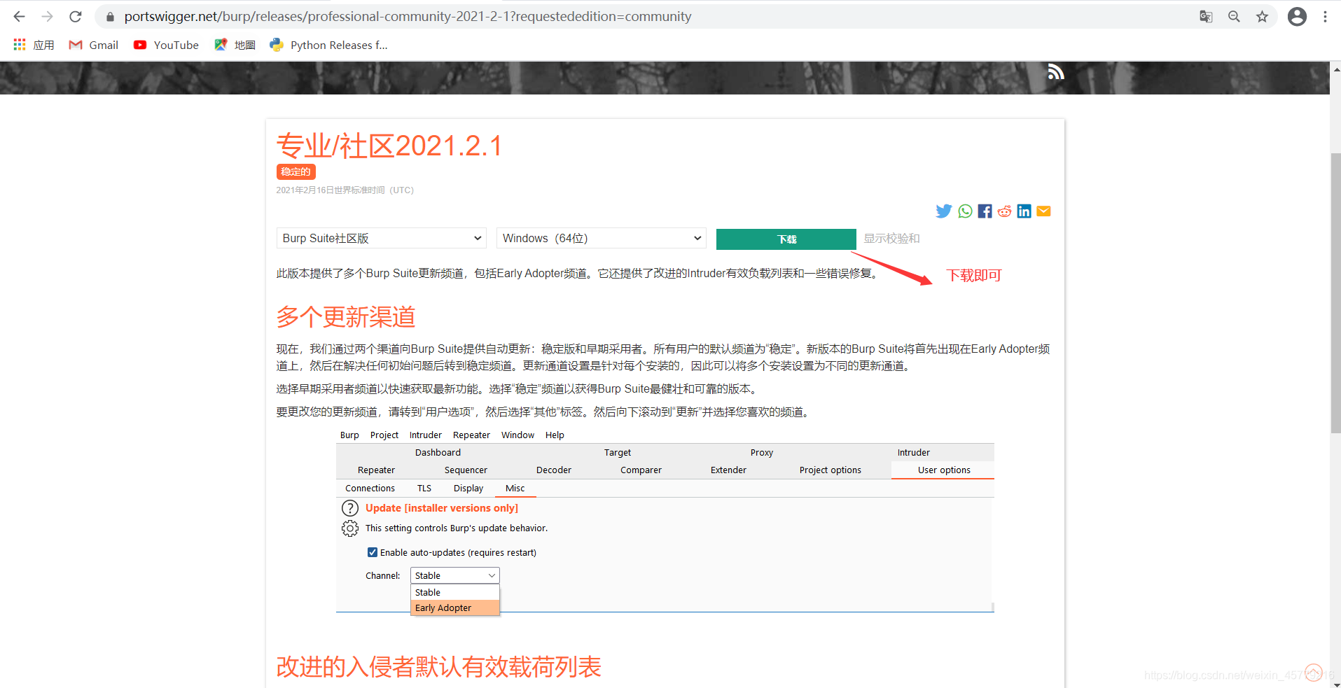Click the Burp User options screenshot image
Image resolution: width=1341 pixels, height=688 pixels.
(665, 521)
